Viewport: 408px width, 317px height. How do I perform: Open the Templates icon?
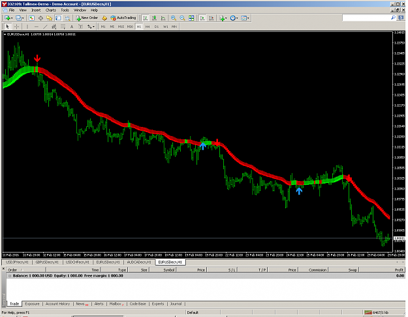pyautogui.click(x=243, y=18)
